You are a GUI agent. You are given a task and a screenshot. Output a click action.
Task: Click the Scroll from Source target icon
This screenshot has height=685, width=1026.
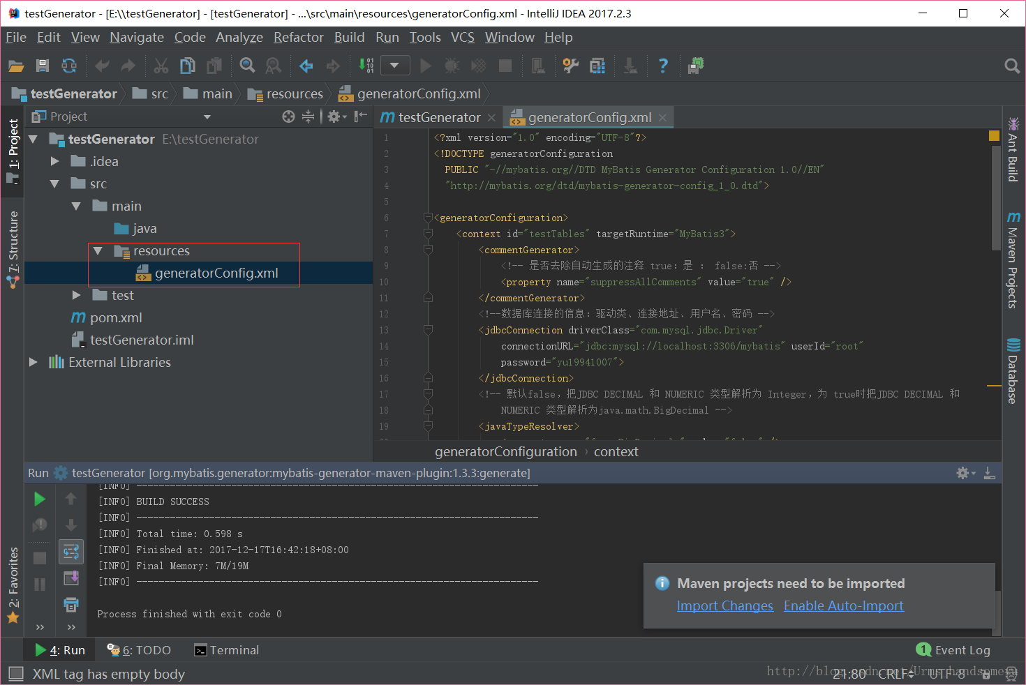pos(288,116)
